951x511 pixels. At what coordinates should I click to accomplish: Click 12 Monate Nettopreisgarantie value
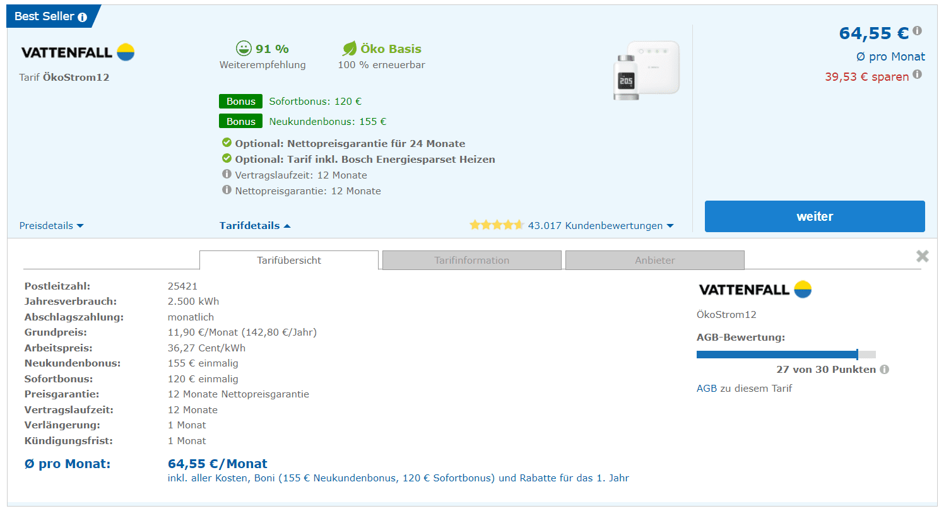[x=239, y=394]
